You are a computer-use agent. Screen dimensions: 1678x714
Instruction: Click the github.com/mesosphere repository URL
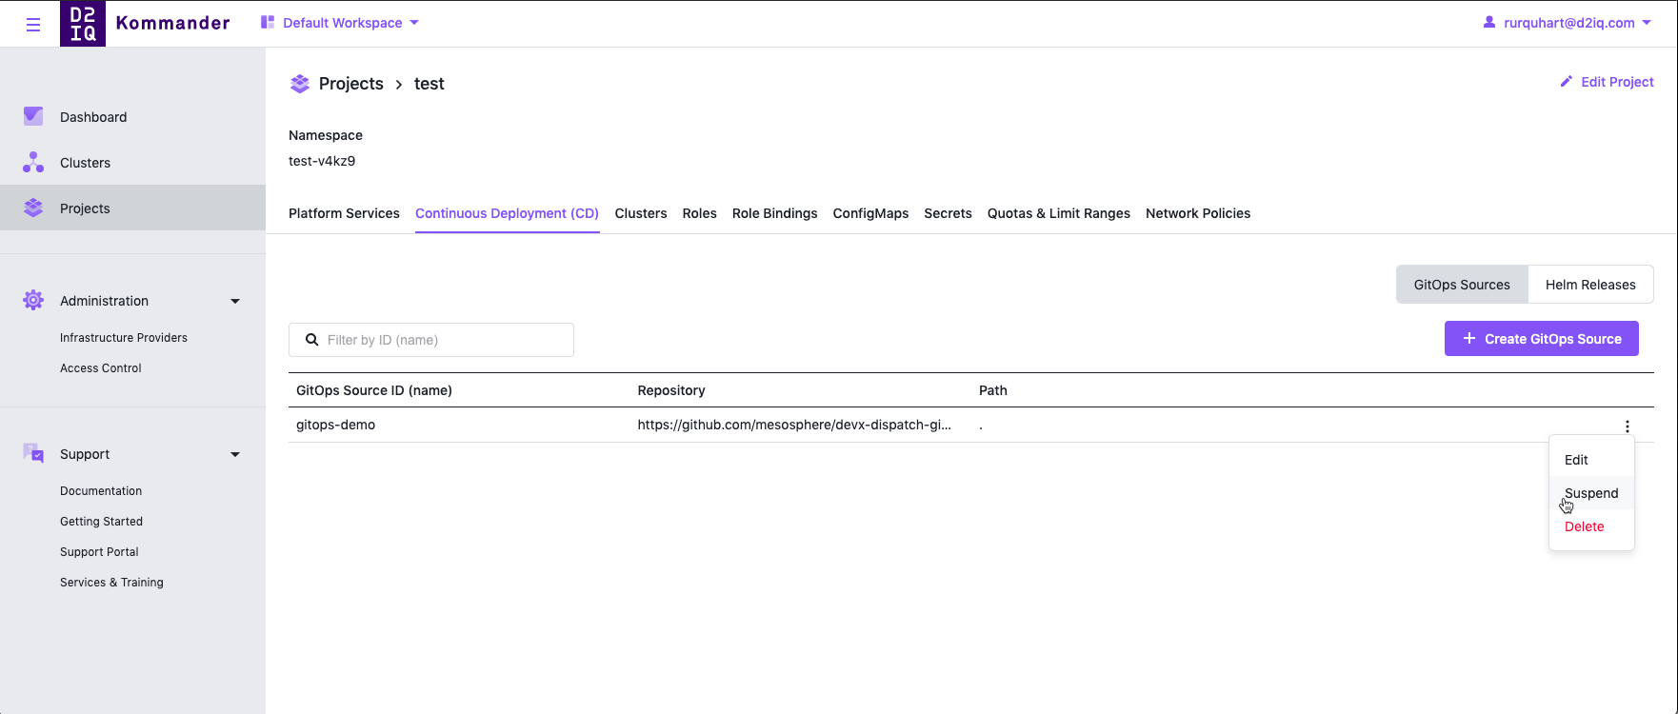pos(794,425)
